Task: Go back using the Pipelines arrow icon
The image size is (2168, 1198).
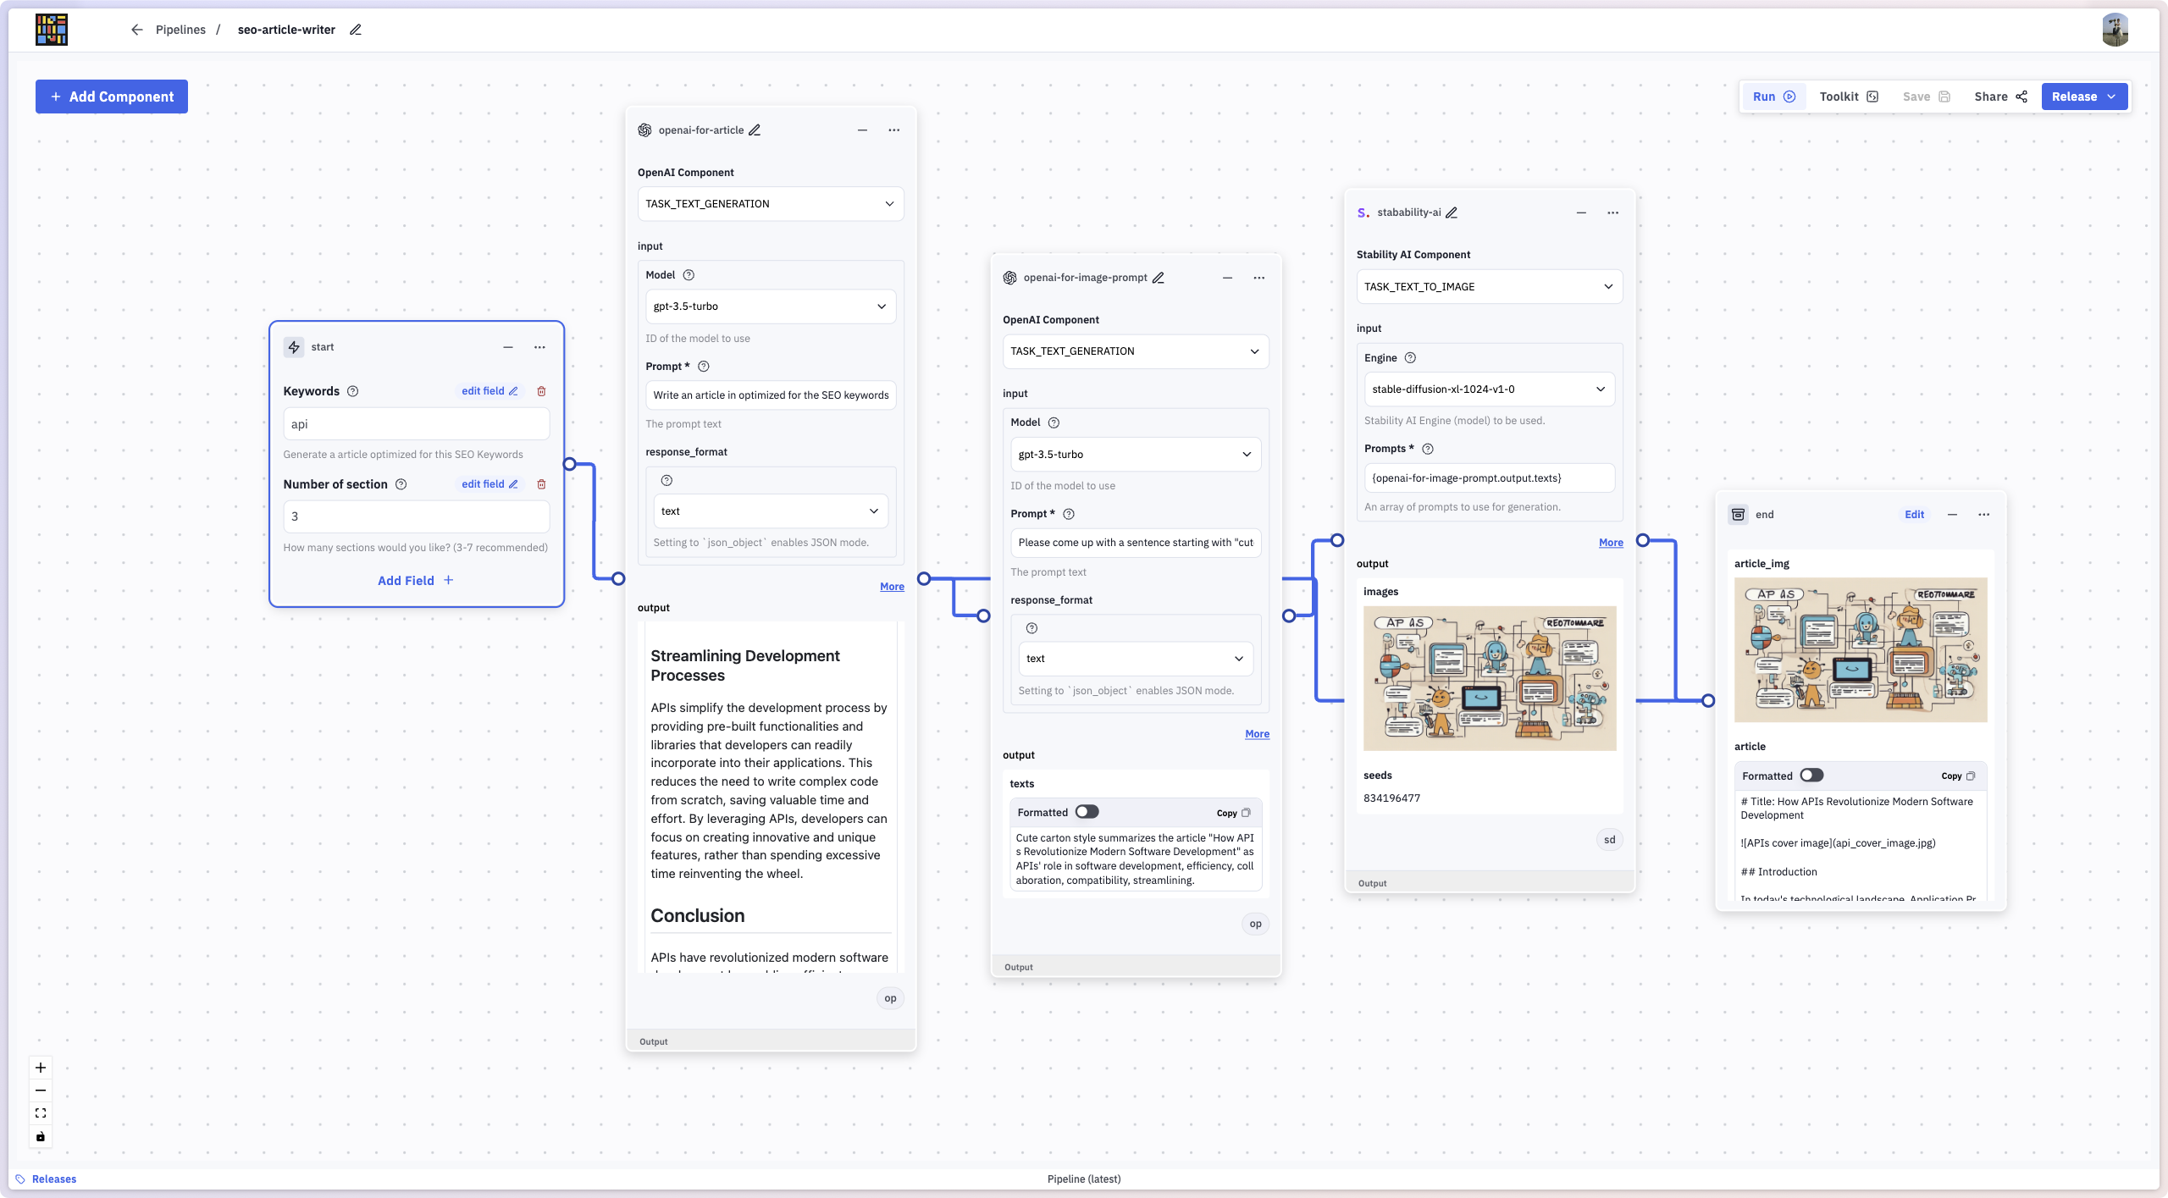Action: [x=136, y=30]
